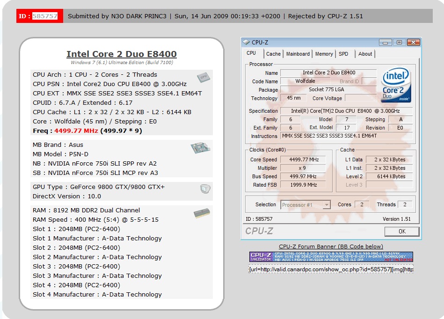
Task: Open the SPD tab
Action: [x=343, y=54]
